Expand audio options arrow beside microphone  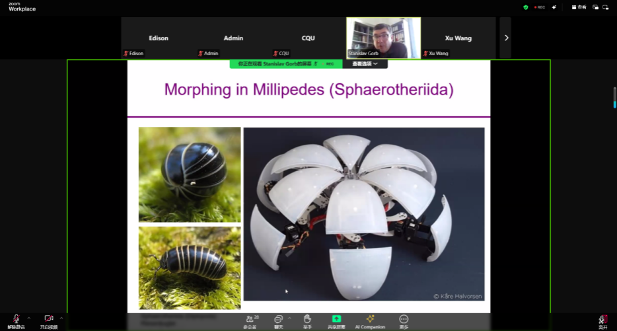point(28,318)
